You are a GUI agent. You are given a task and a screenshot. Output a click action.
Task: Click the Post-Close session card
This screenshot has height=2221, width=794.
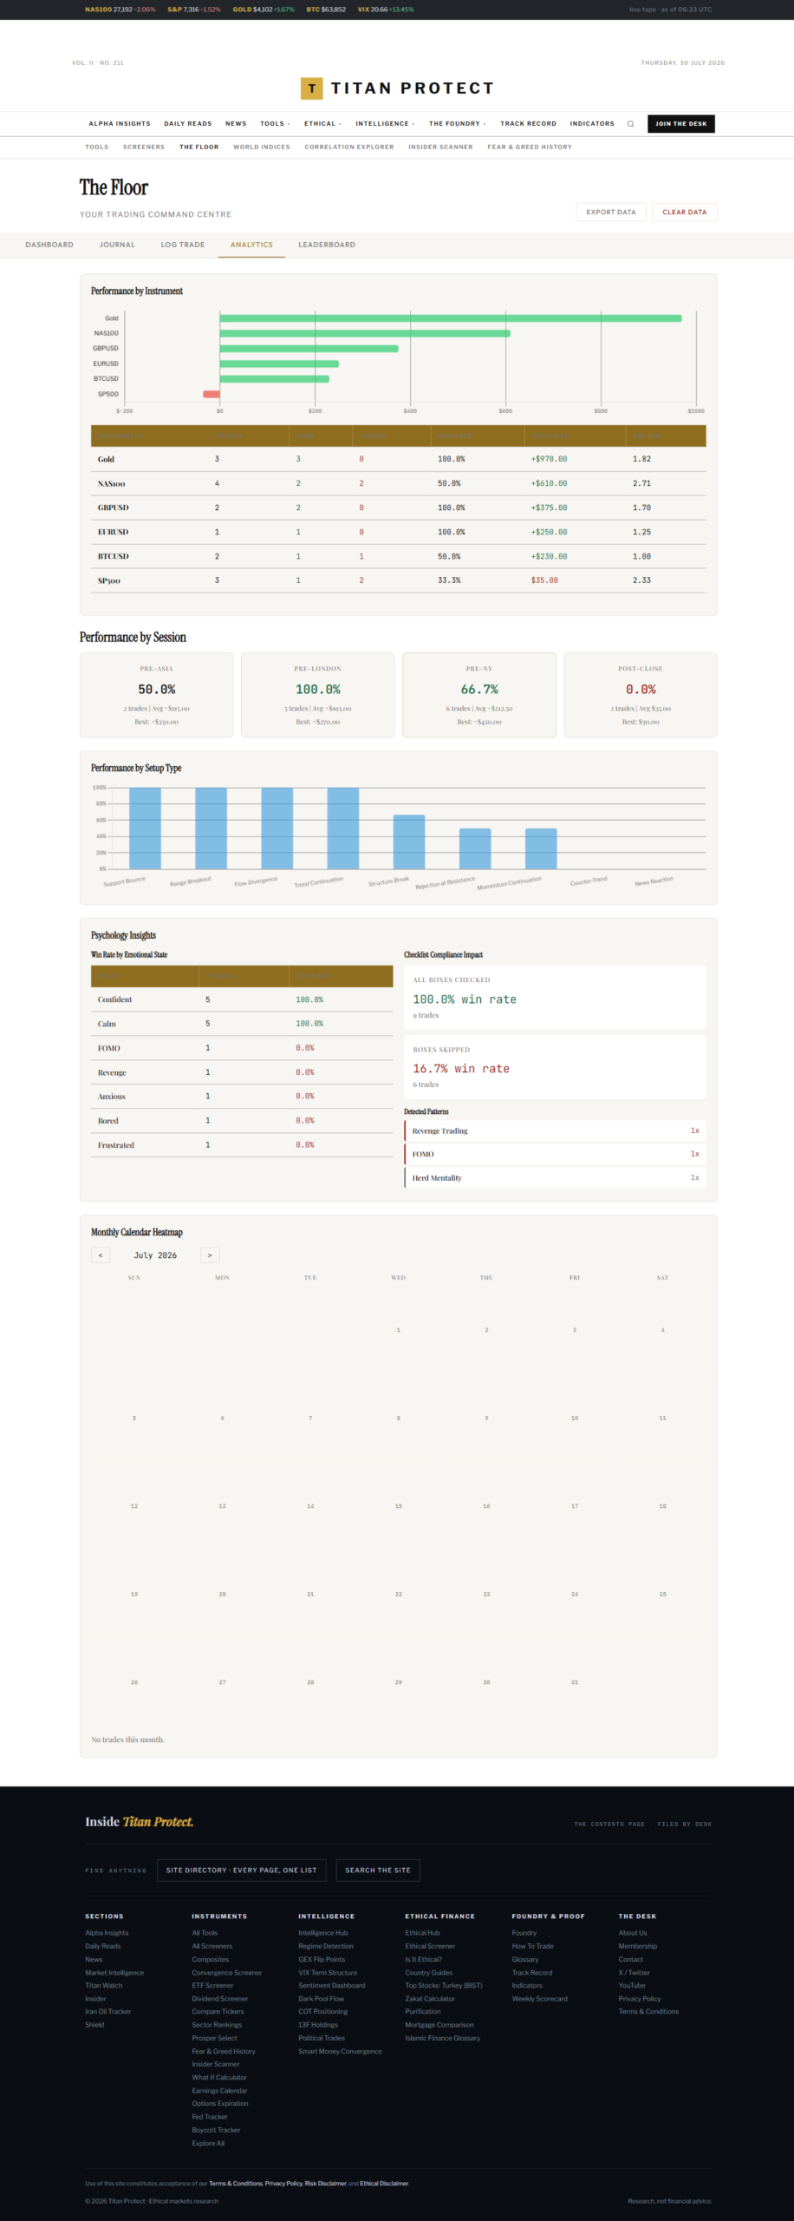(x=641, y=695)
